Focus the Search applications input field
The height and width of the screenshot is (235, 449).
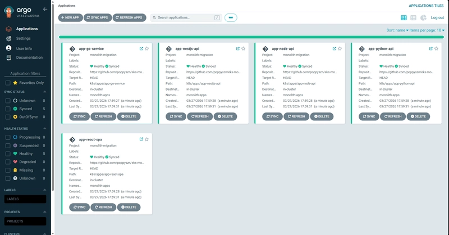pyautogui.click(x=184, y=18)
